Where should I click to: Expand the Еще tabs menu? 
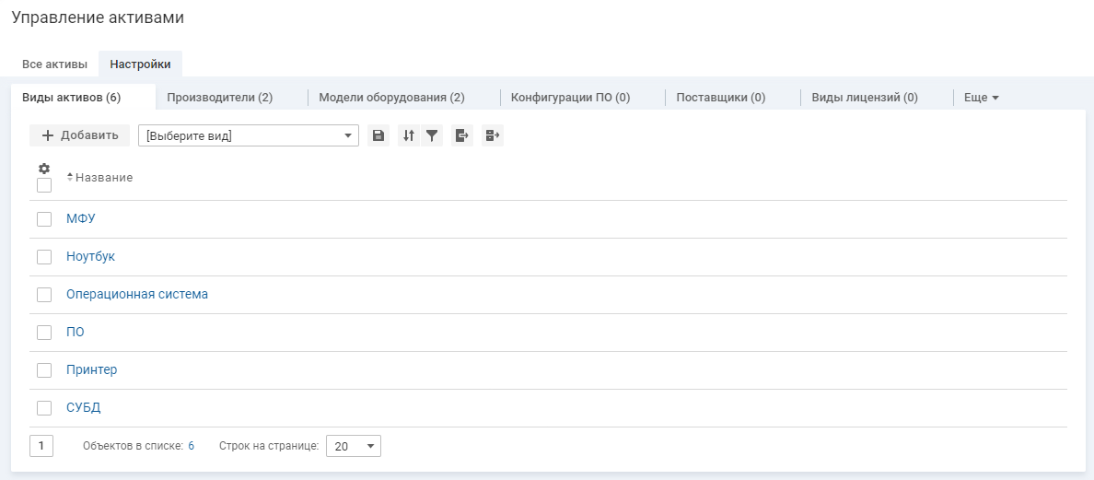(x=981, y=98)
